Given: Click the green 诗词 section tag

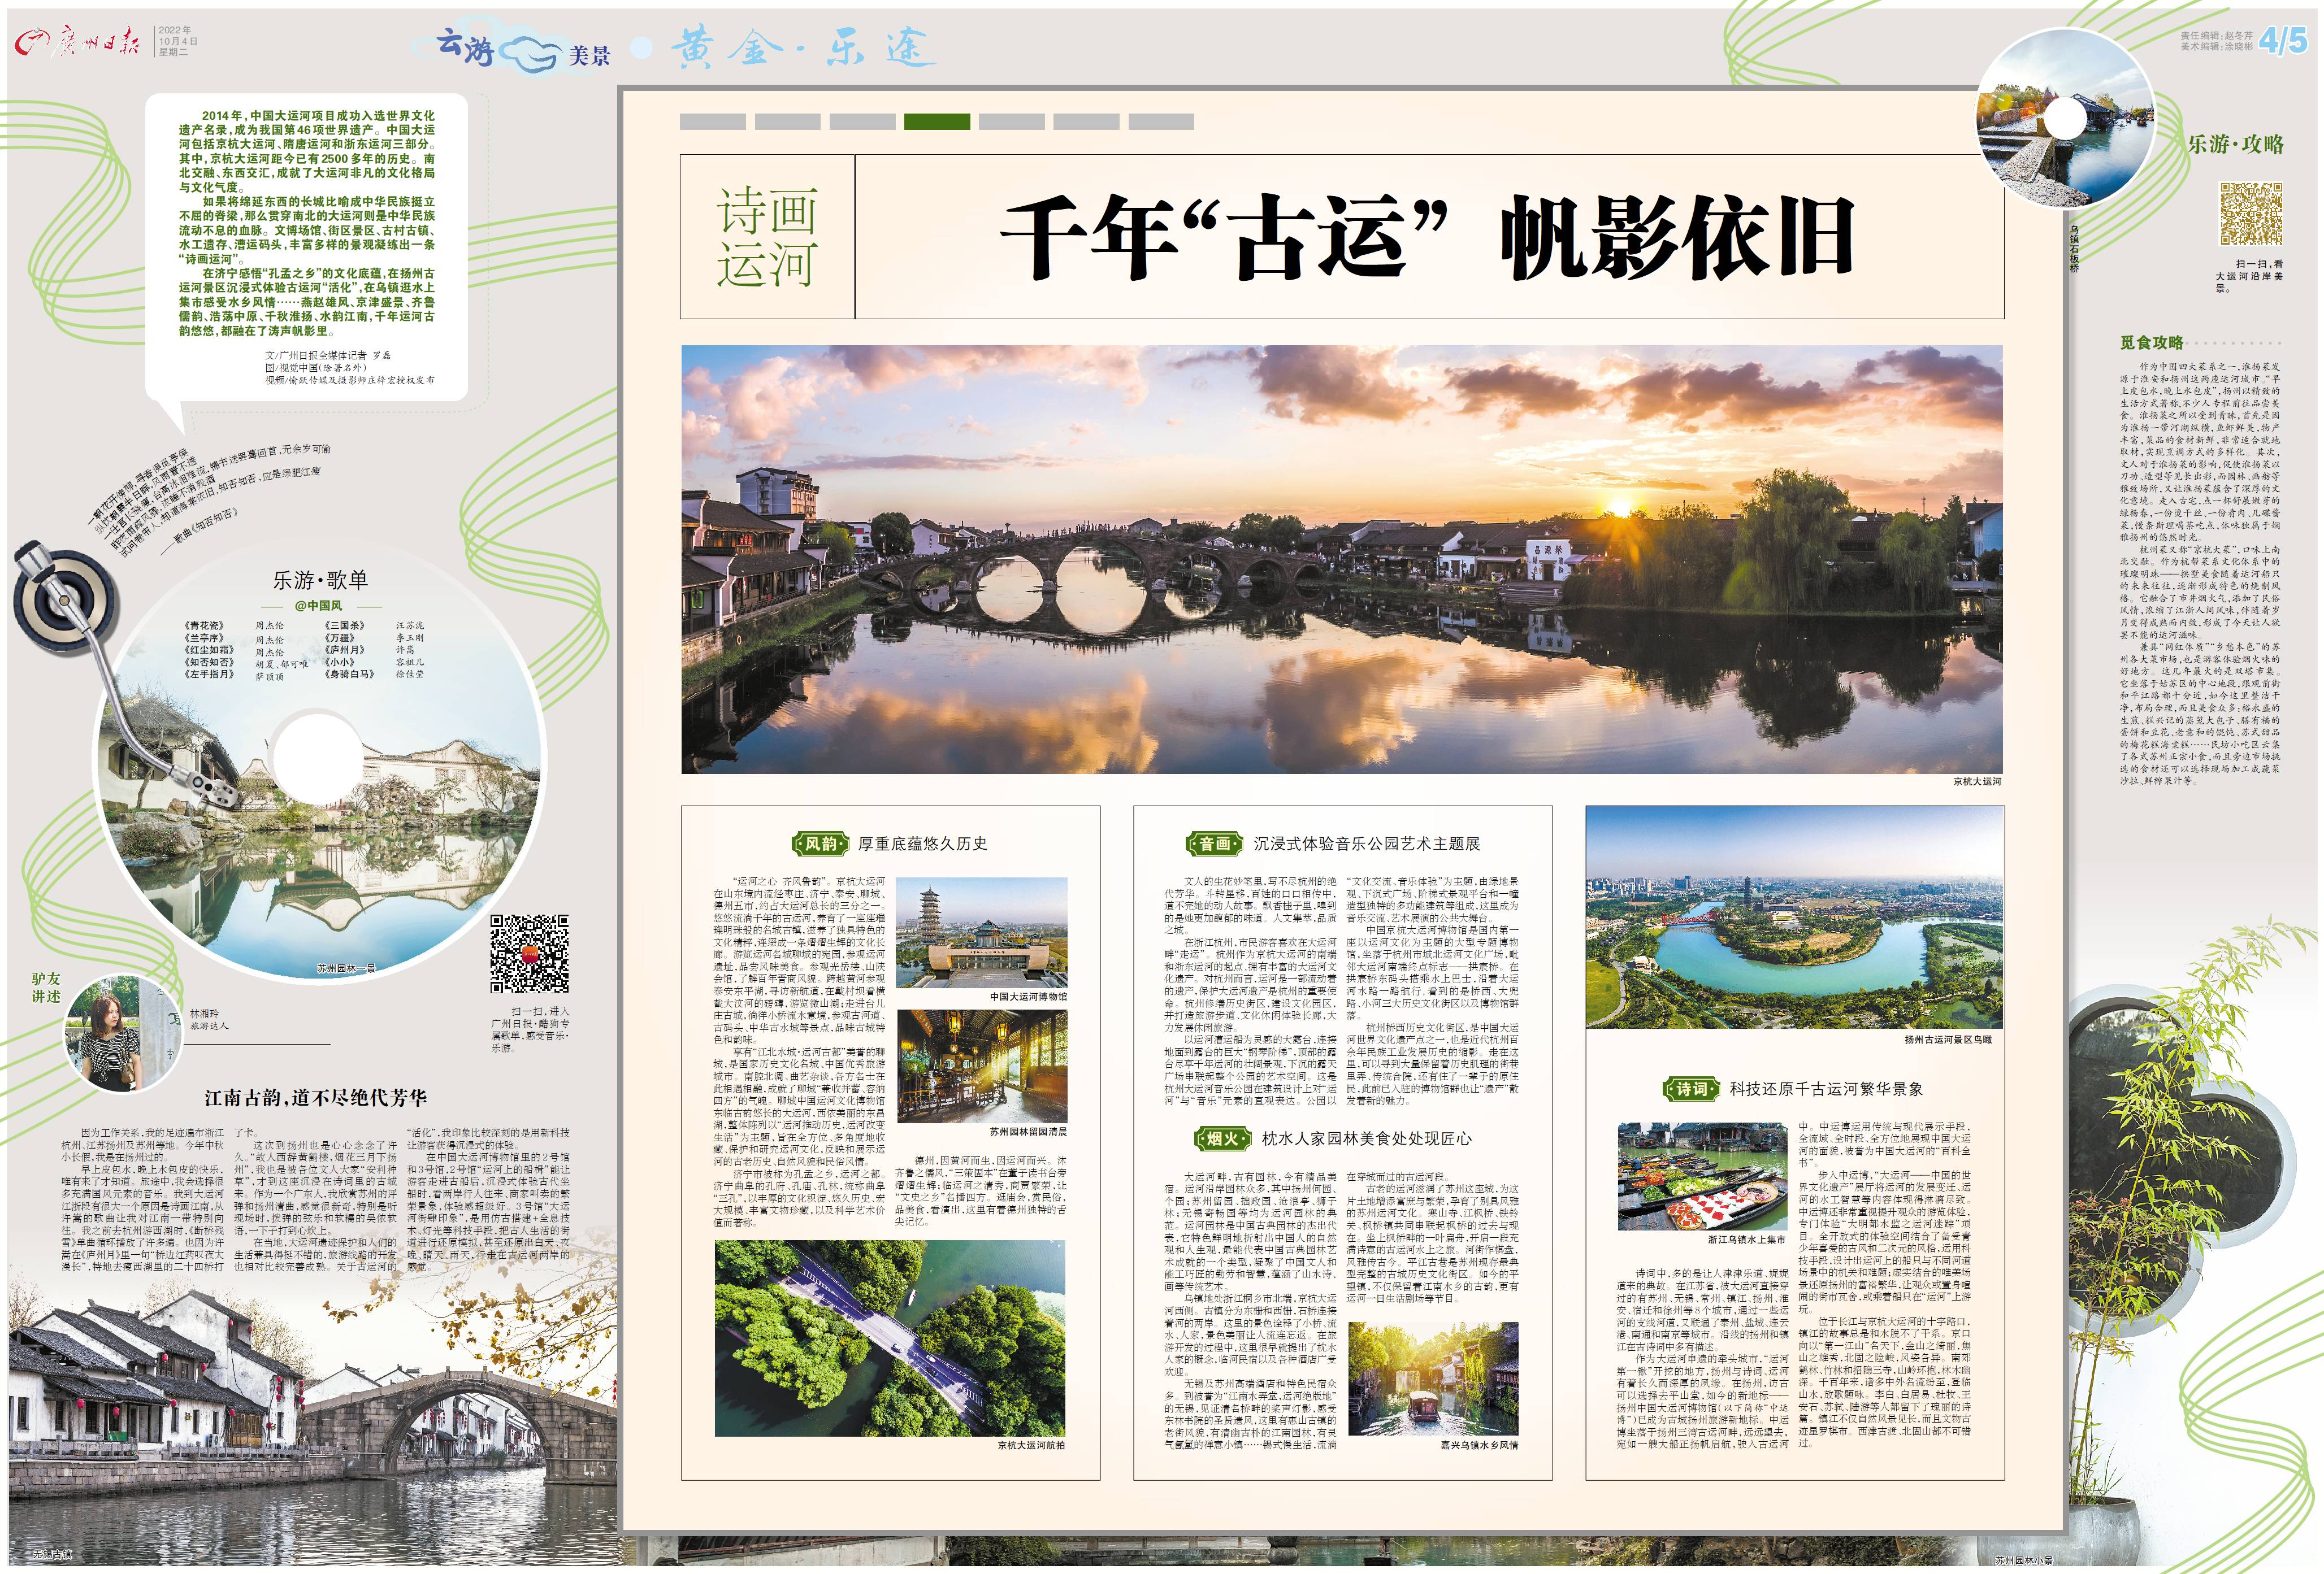Looking at the screenshot, I should (1691, 1088).
